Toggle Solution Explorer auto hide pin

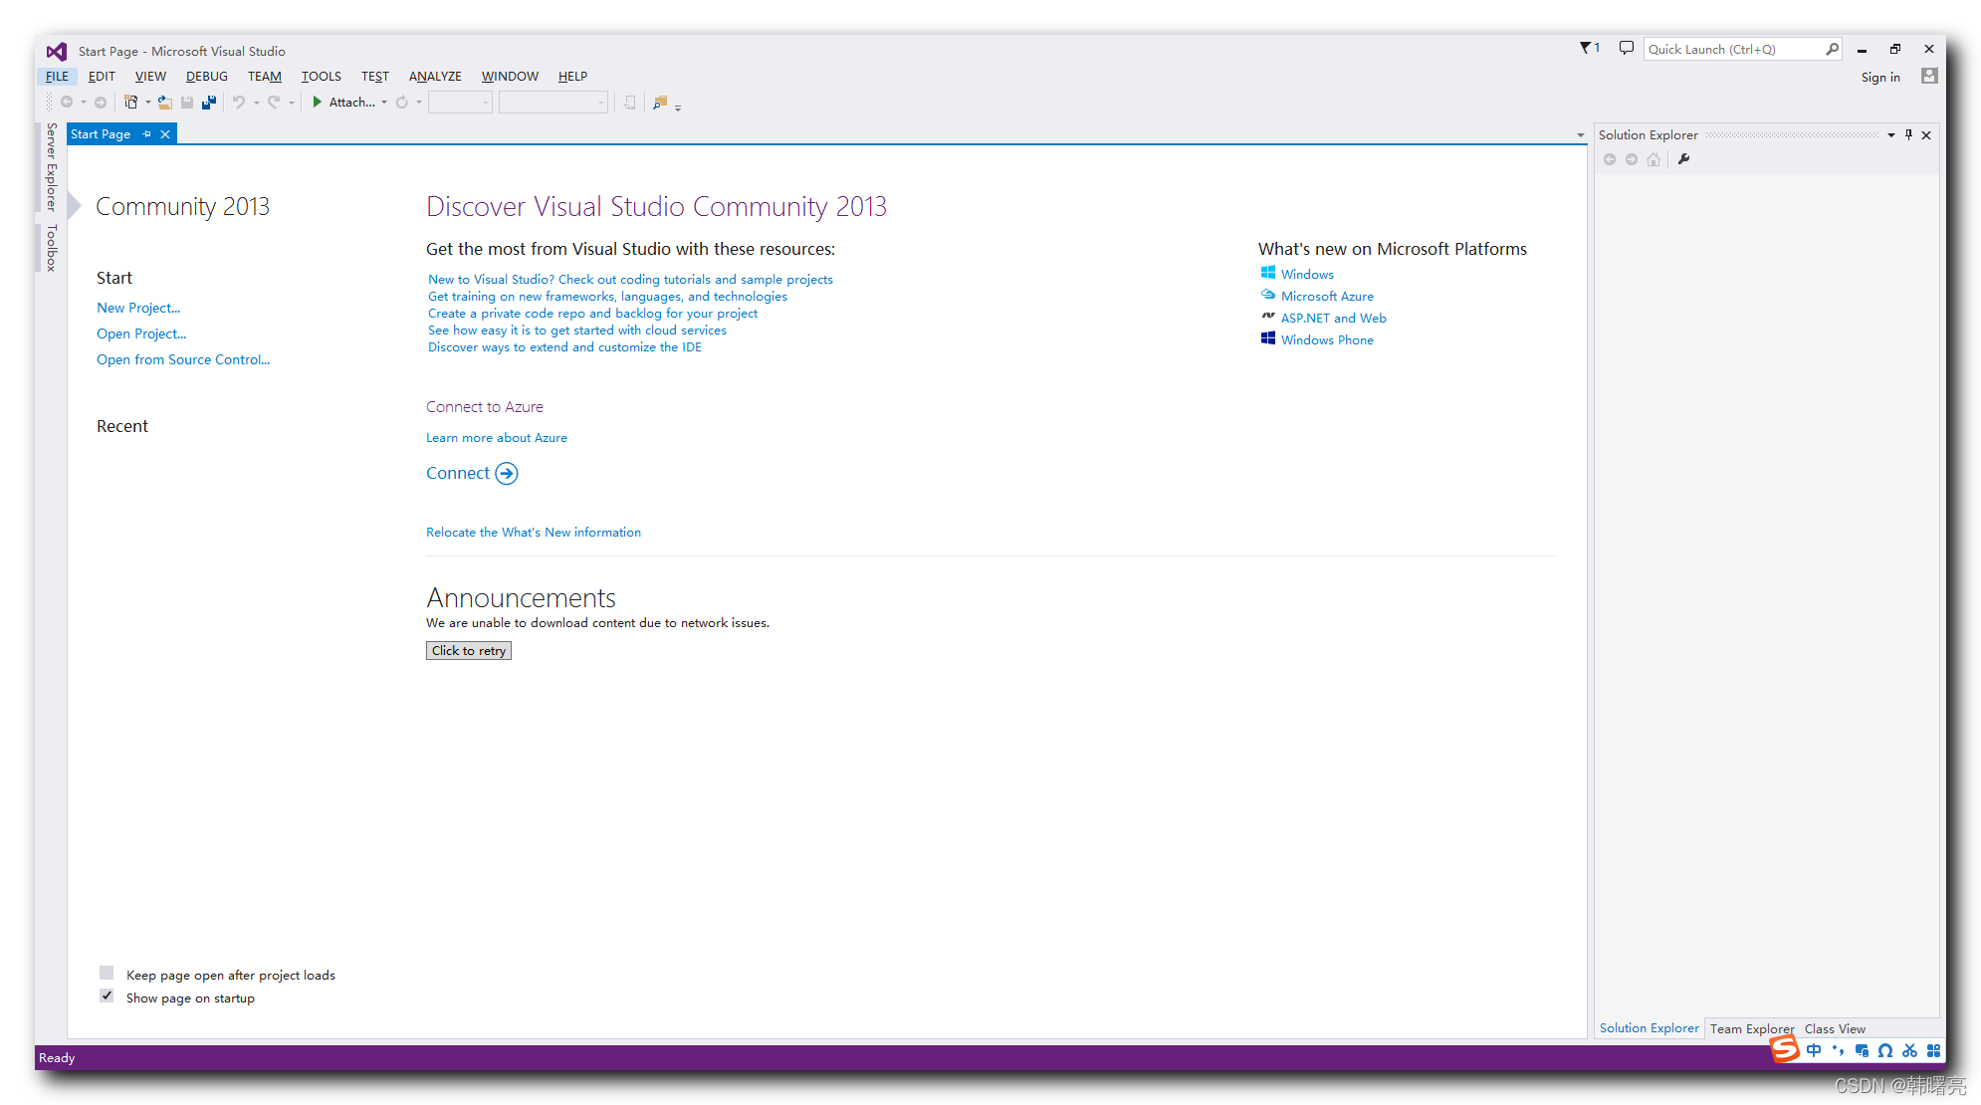[1908, 134]
